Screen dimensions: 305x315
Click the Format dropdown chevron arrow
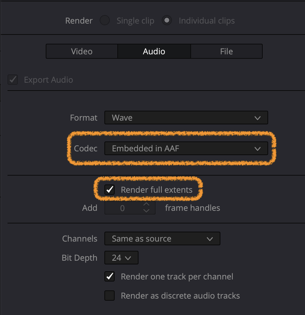258,118
